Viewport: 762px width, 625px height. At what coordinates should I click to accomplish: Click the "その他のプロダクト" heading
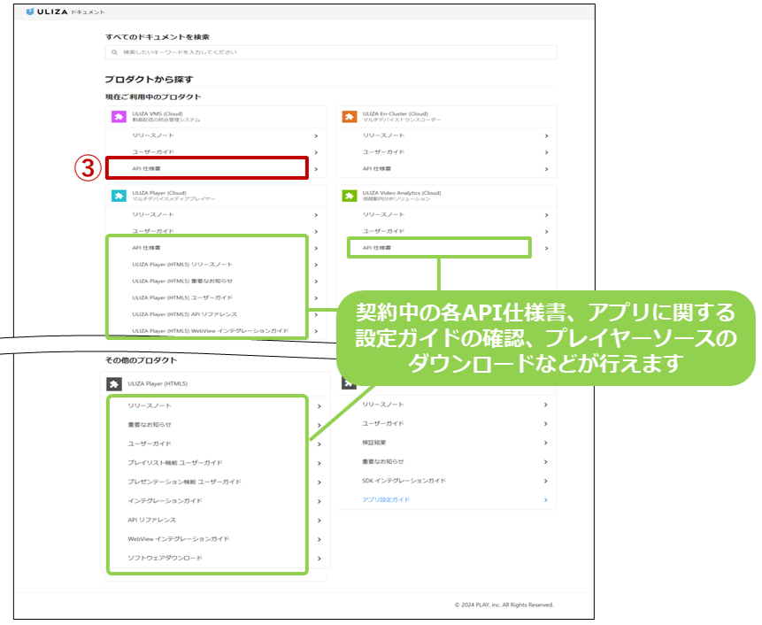click(141, 360)
